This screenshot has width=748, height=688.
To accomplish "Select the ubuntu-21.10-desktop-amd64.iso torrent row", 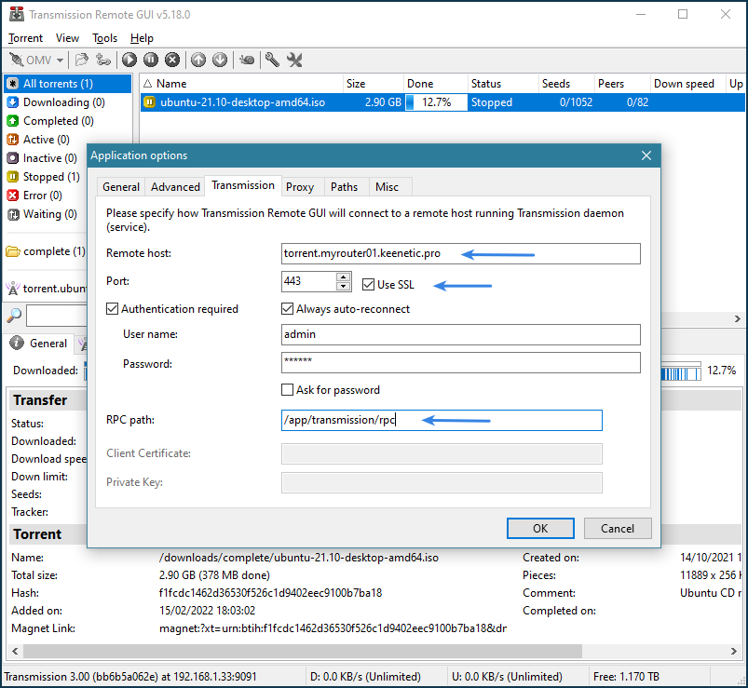I will click(x=442, y=102).
